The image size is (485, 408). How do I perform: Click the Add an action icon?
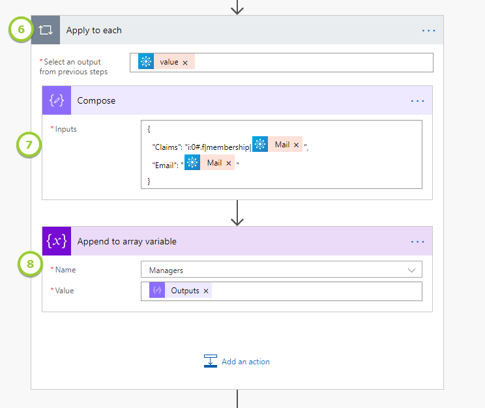pos(210,362)
